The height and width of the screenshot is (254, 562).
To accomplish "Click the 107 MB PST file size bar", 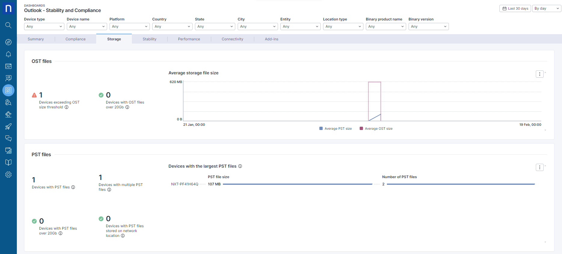I will point(298,184).
